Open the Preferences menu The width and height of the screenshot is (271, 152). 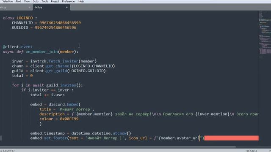coord(69,1)
